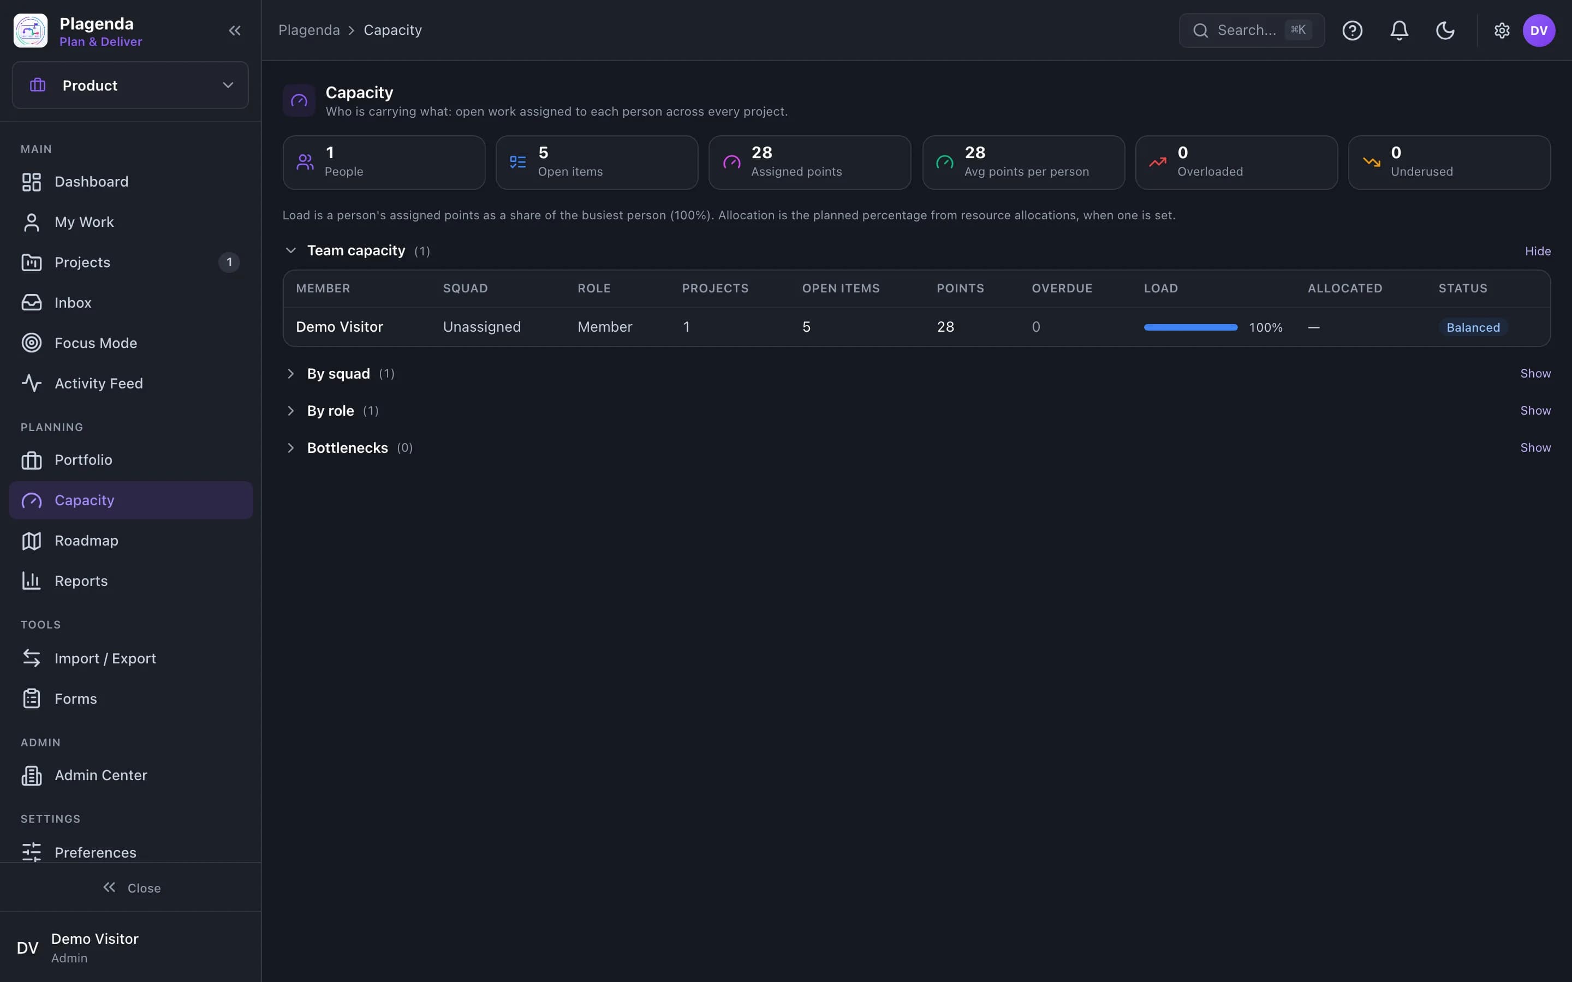Click the Search input field

[1251, 31]
